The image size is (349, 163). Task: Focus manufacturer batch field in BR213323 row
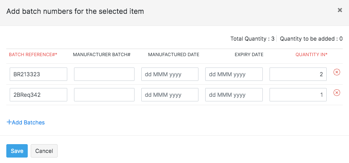(x=104, y=74)
